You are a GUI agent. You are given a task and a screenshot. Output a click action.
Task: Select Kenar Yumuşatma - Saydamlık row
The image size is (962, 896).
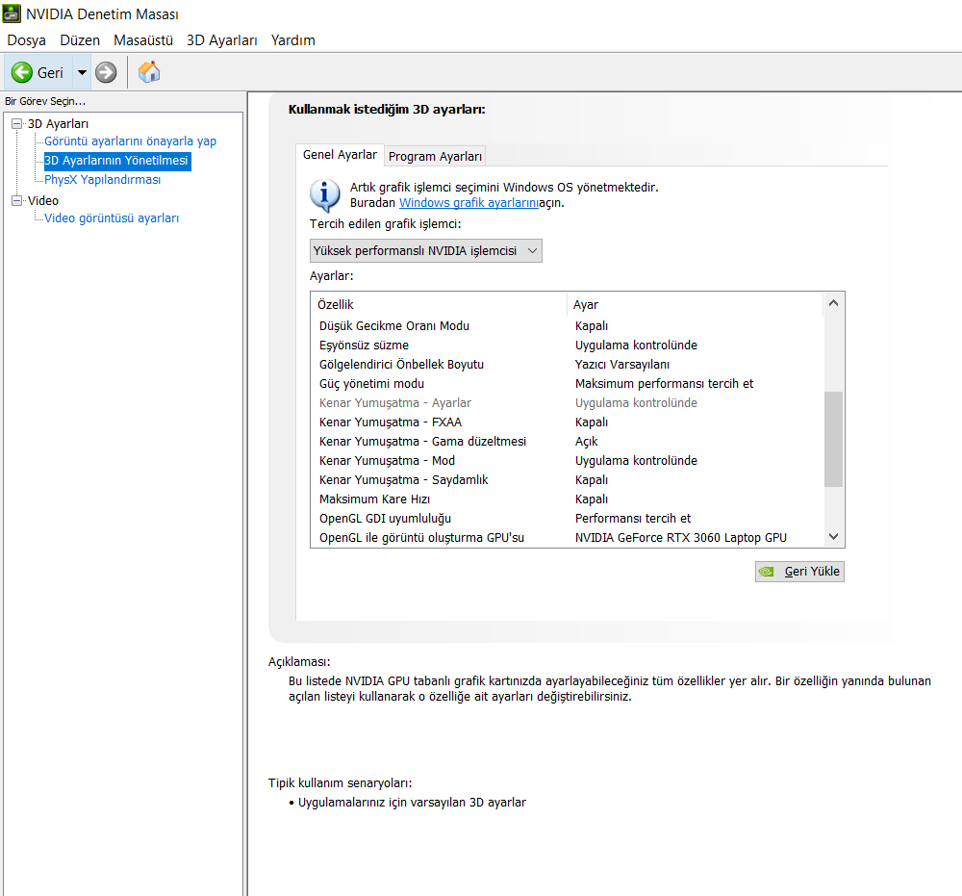coord(568,480)
